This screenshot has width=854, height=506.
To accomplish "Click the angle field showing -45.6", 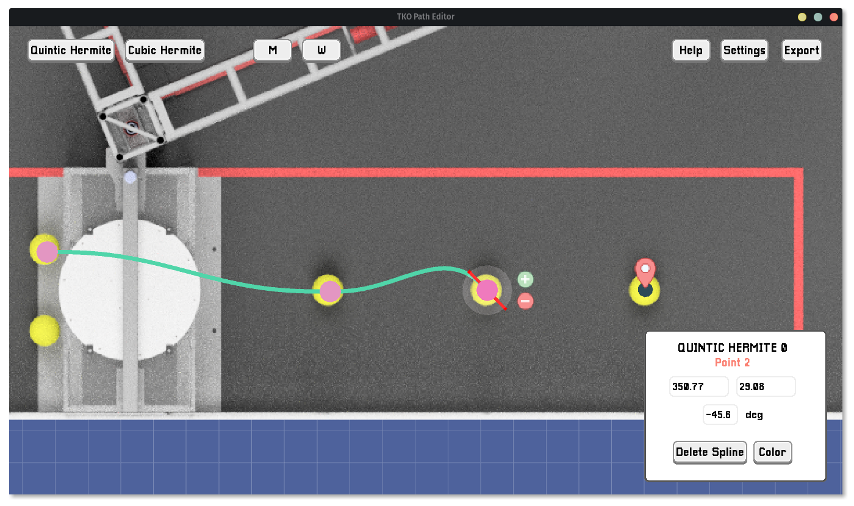I will click(x=720, y=415).
